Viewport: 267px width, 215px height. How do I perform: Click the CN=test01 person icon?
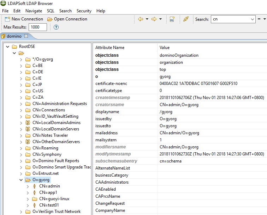coord(34,205)
